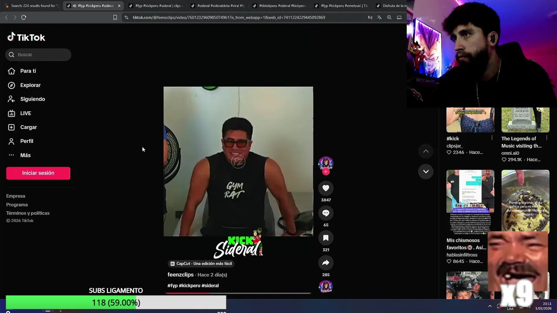Open the feenzclips username link

pos(181,275)
